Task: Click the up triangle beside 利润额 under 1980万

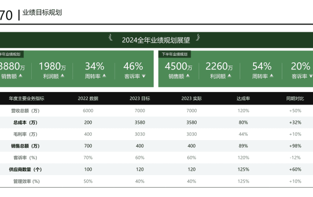Action: click(63, 76)
